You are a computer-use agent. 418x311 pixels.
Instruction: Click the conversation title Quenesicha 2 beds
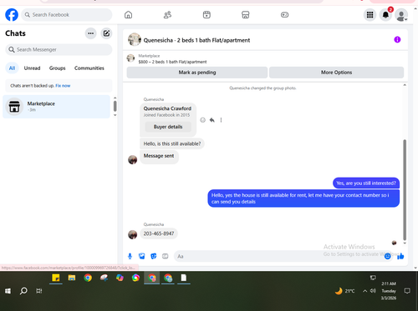196,40
